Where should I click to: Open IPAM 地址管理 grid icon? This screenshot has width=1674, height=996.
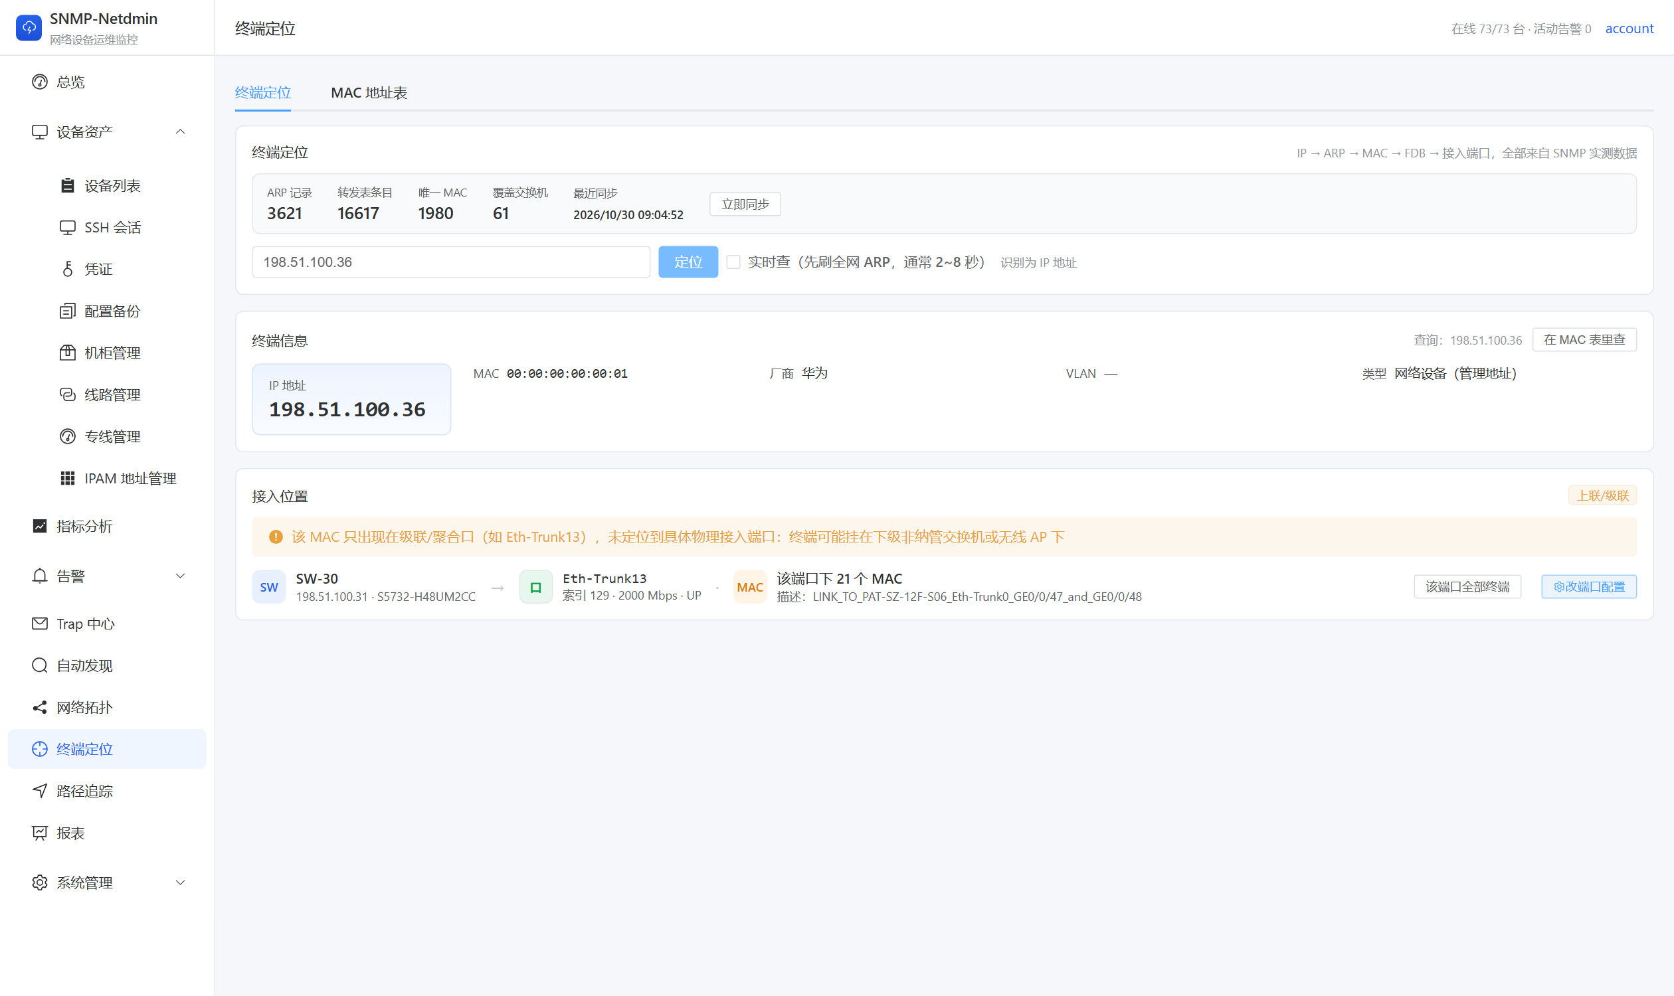click(67, 478)
